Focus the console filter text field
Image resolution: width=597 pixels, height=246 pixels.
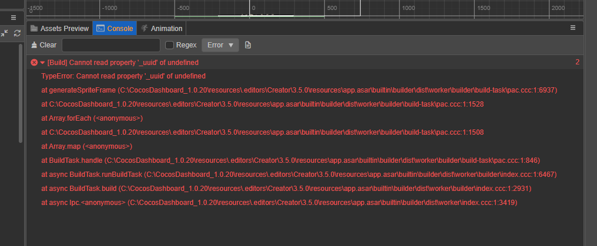111,45
